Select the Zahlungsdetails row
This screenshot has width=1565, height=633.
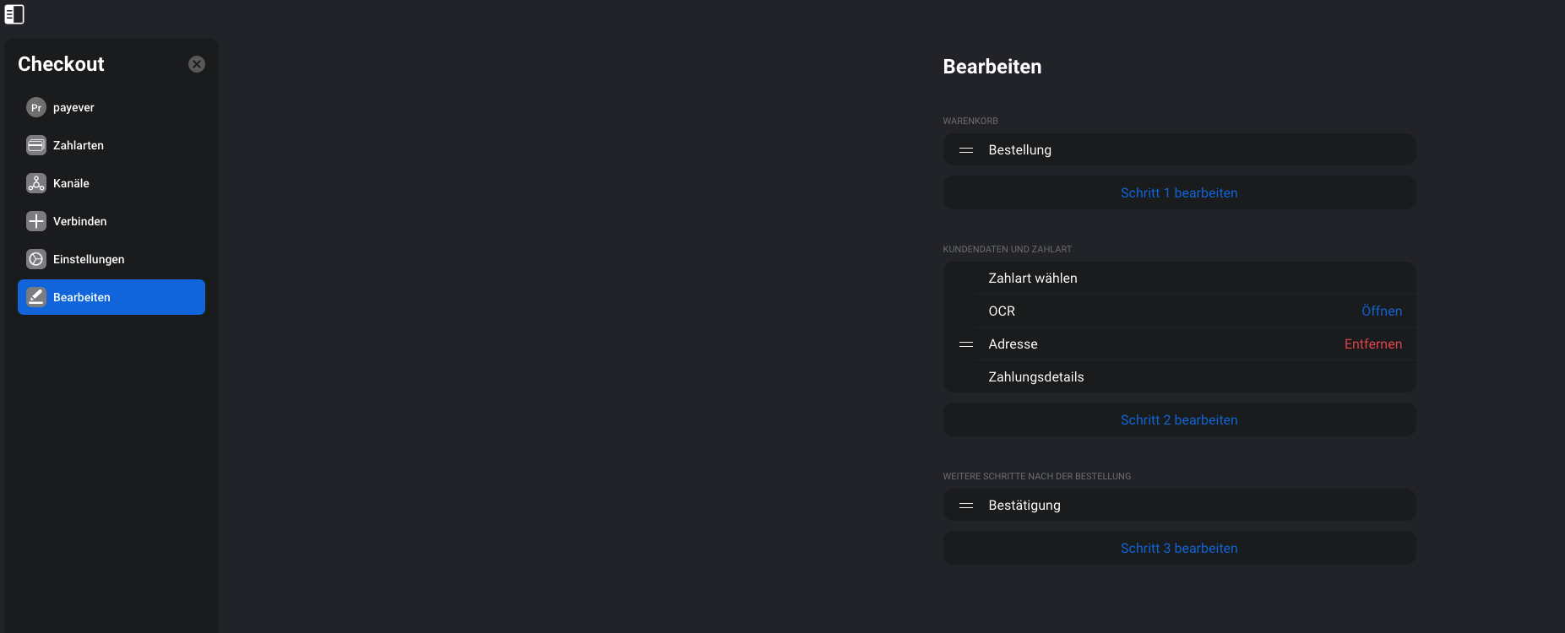coord(1179,377)
